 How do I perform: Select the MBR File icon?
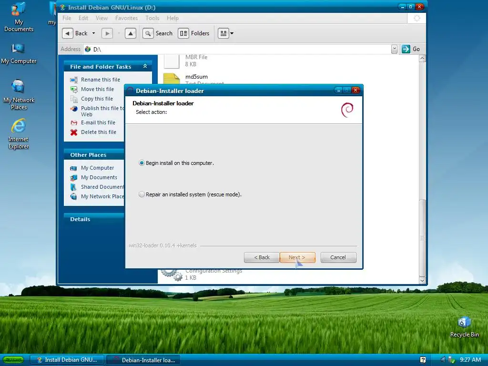tap(172, 61)
